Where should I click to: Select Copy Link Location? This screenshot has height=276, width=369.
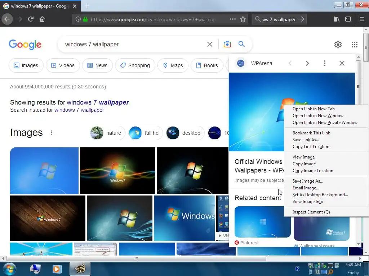click(326, 147)
